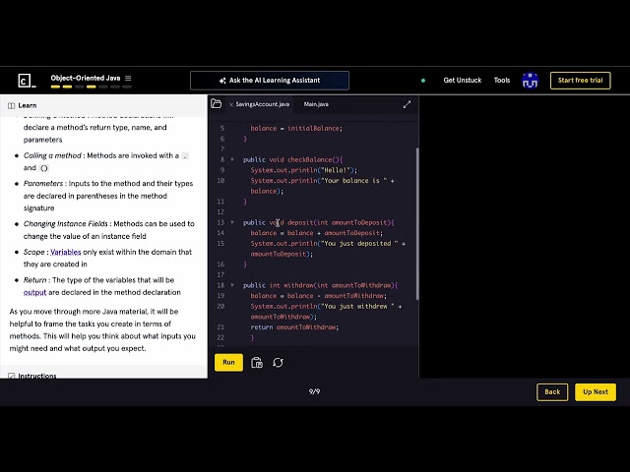
Task: Collapse the deposit method fold arrow
Action: tap(232, 222)
